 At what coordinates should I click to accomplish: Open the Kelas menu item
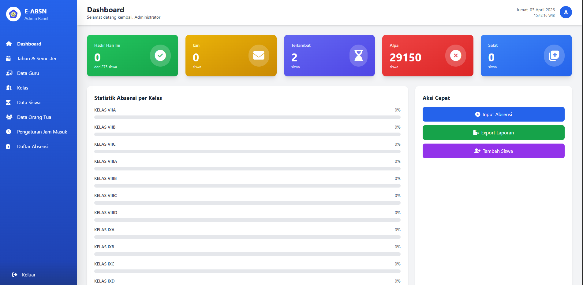[23, 88]
